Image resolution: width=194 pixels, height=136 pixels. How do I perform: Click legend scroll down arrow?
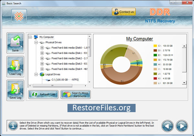coord(184,83)
